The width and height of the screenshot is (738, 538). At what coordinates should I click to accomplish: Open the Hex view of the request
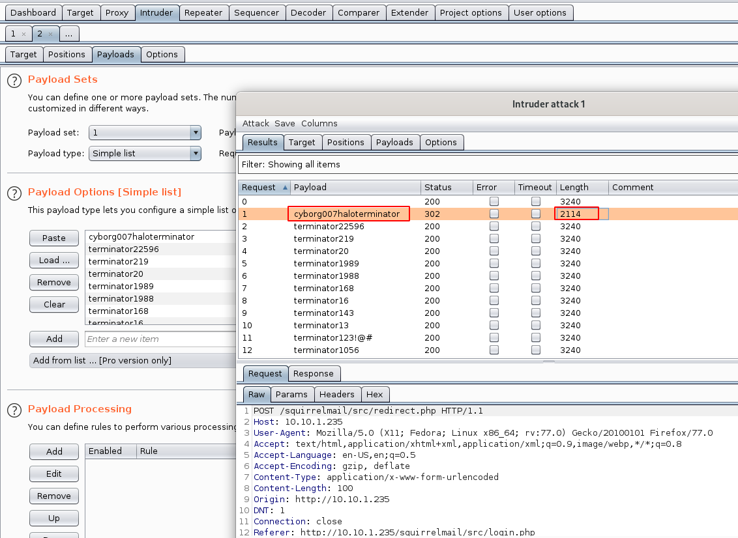click(376, 394)
